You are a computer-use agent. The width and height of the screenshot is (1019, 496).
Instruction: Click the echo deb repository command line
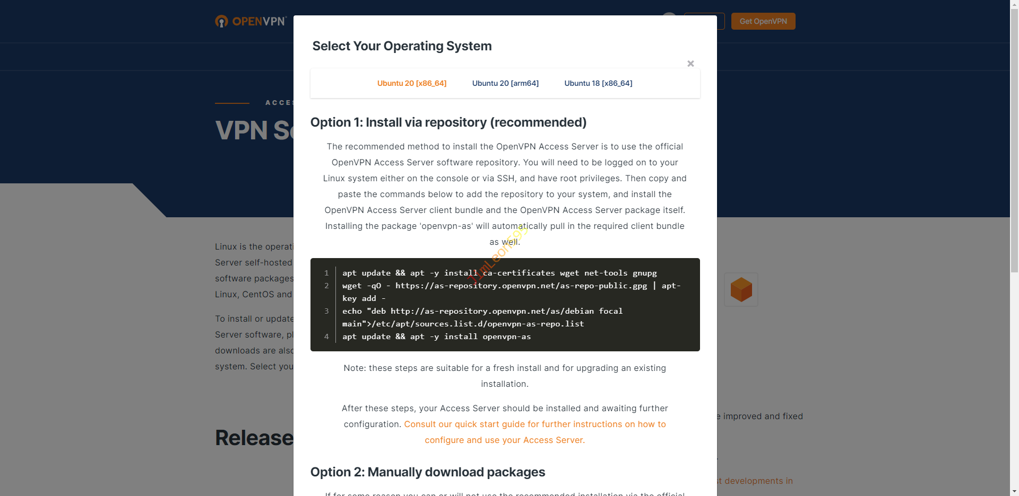tap(482, 312)
